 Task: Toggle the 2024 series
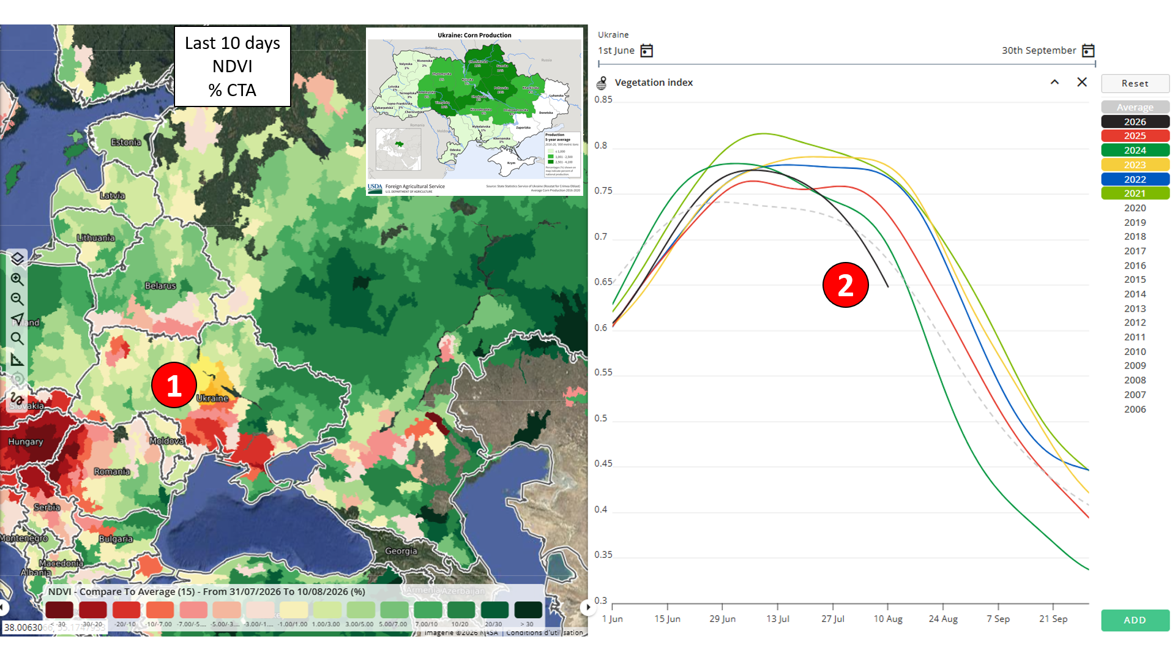(1135, 151)
